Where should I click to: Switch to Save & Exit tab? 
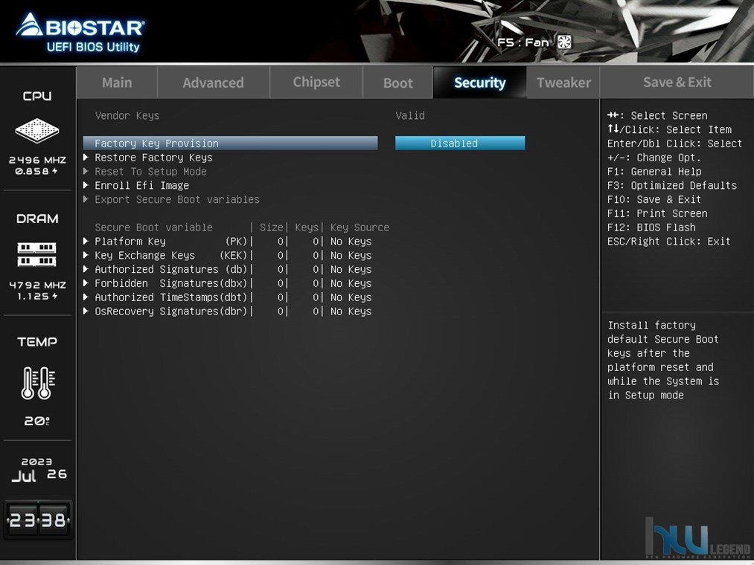coord(677,83)
